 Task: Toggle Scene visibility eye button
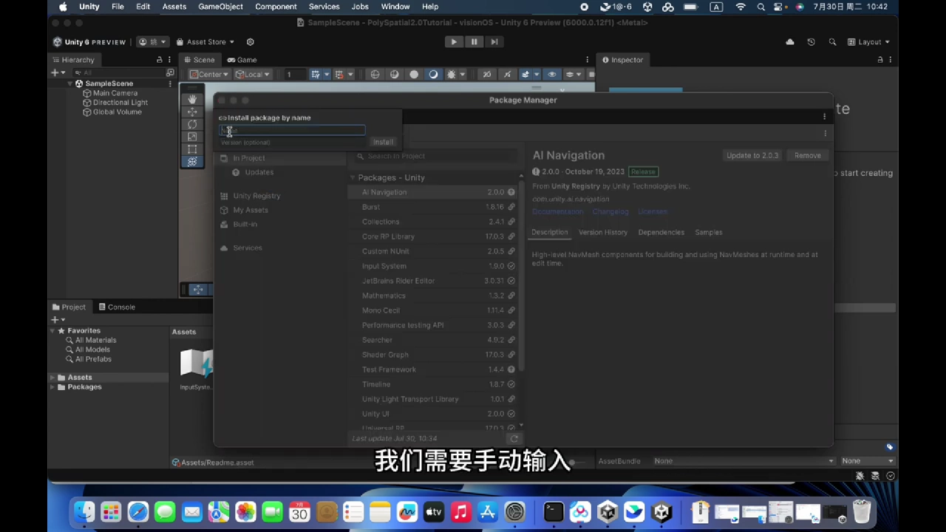[x=551, y=75]
